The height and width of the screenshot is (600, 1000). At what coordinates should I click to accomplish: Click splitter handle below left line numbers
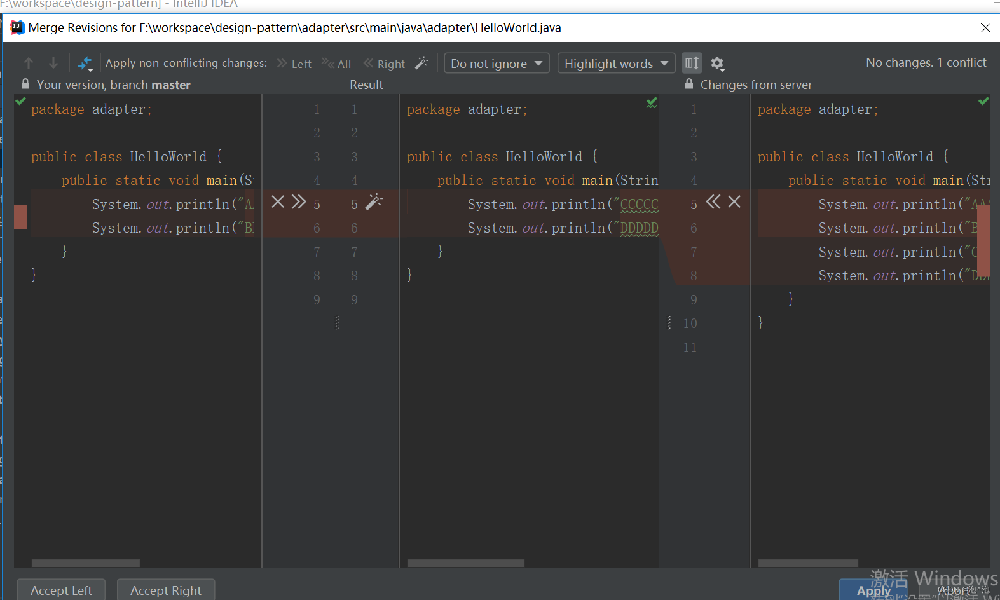tap(337, 323)
